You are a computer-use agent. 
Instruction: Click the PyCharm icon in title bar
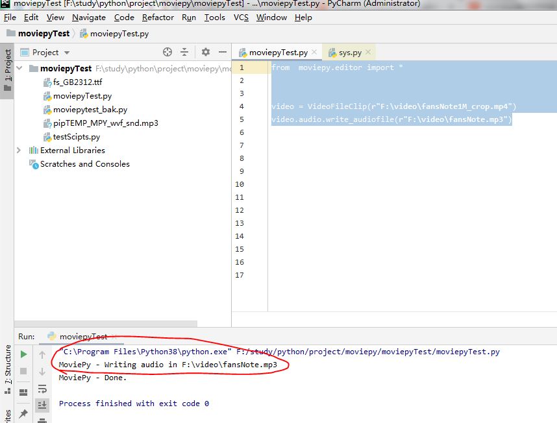[5, 3]
